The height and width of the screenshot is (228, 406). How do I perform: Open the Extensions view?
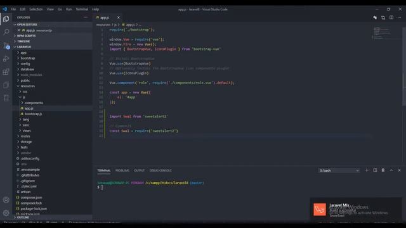(x=6, y=72)
